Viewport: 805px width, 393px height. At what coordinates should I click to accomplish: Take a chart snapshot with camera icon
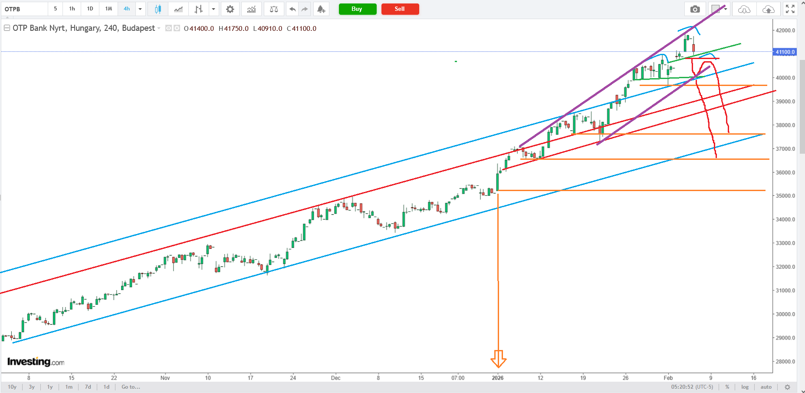(695, 9)
